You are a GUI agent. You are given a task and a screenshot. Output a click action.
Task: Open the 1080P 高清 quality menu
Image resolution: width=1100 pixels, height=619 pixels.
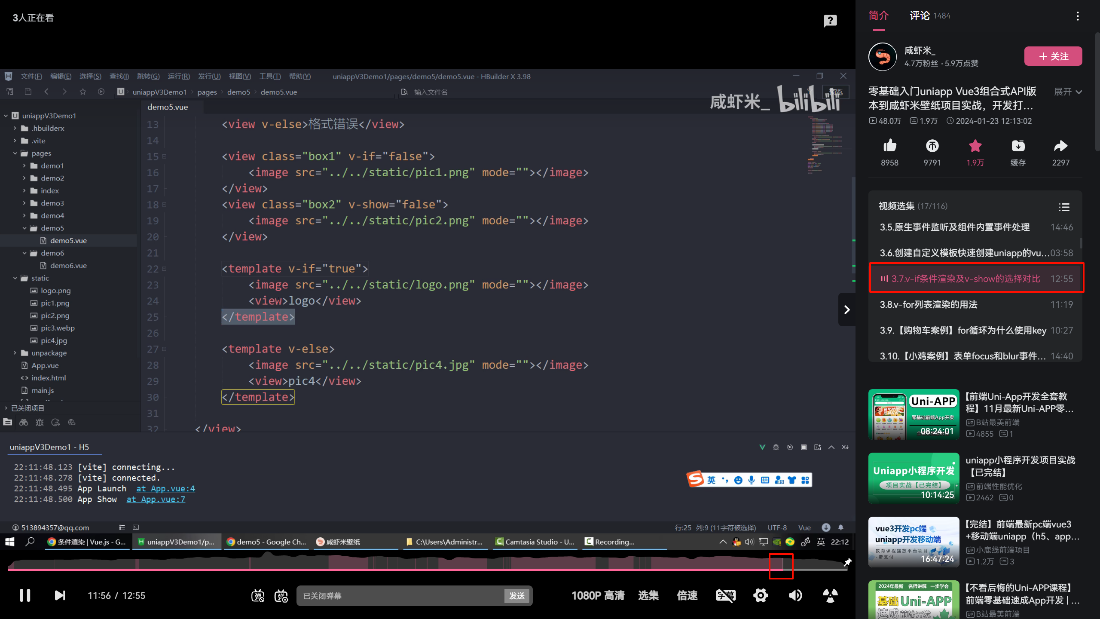[x=598, y=595]
